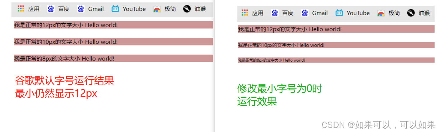
Task: Click the 应用 apps grid icon in right bookmark bar
Action: (245, 13)
